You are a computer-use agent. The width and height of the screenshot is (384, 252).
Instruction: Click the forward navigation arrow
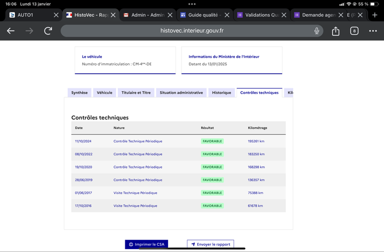29,31
